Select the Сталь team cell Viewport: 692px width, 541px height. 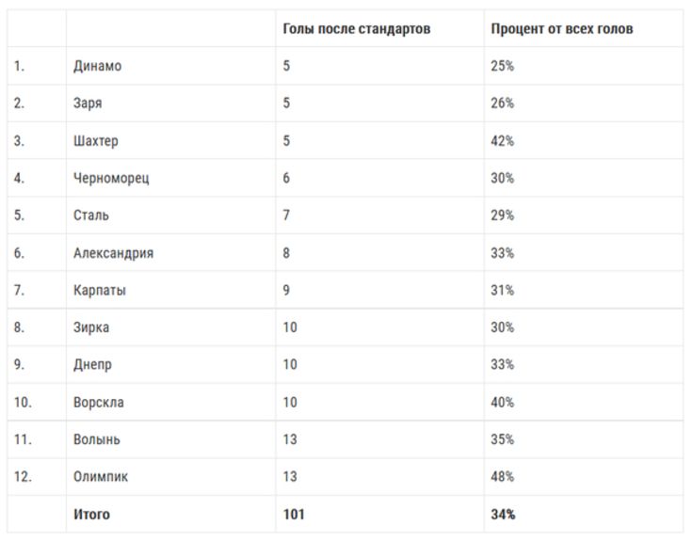(91, 215)
